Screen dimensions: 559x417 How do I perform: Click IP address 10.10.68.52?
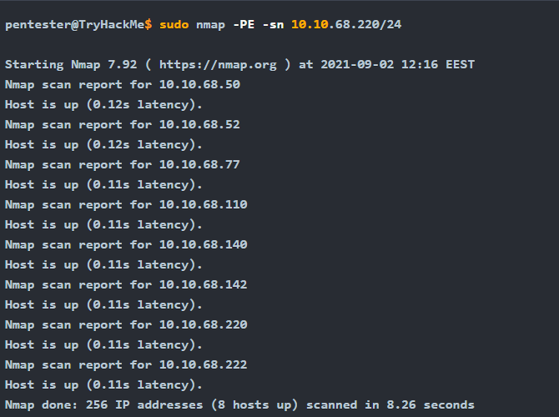[199, 124]
